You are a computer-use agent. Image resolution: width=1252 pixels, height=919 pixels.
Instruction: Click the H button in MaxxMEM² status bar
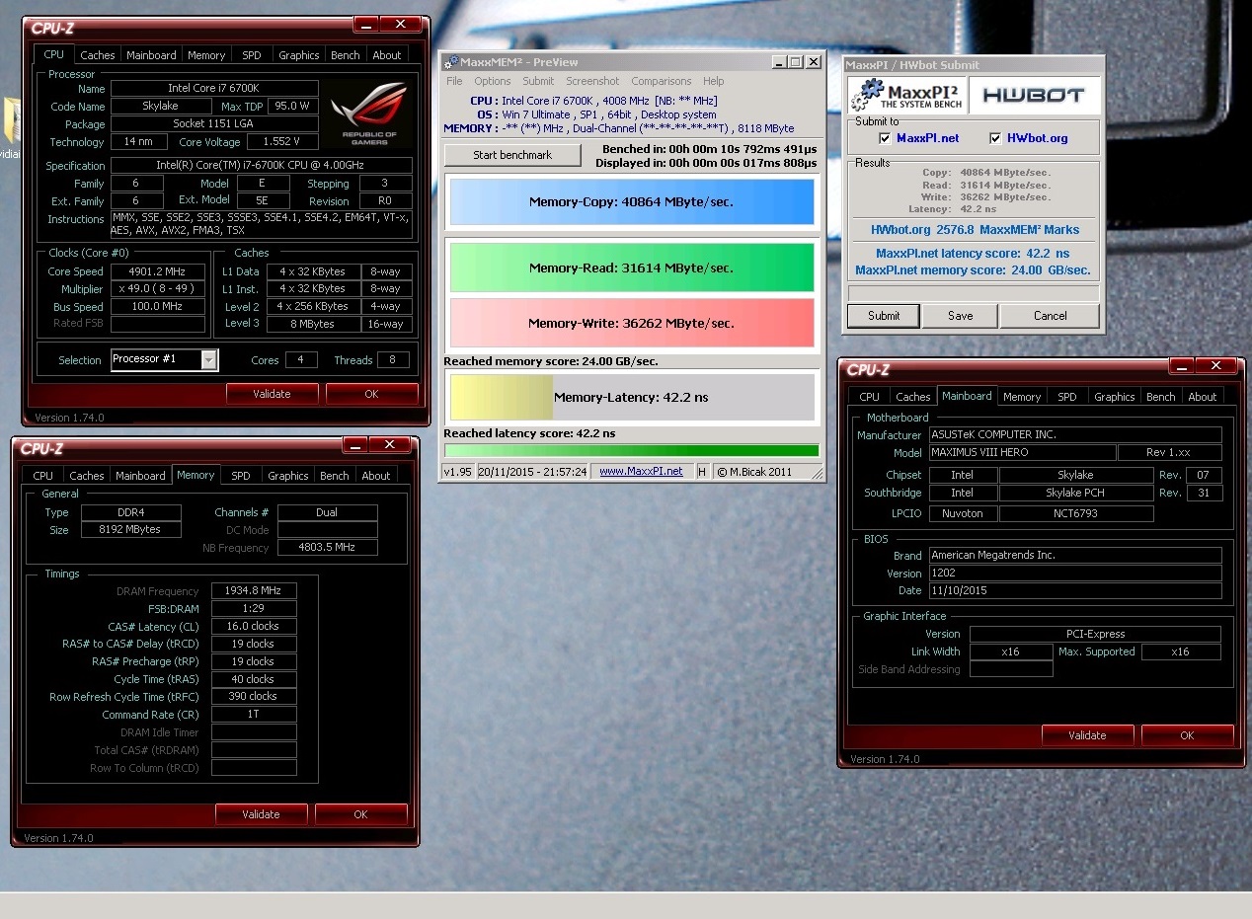(702, 472)
